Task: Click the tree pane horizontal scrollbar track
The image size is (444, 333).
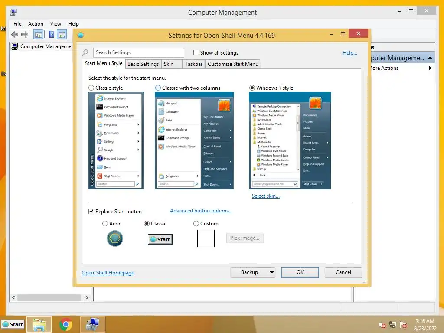Action: point(50,297)
